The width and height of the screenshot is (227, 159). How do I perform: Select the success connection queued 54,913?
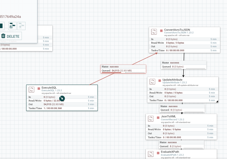click(123, 69)
